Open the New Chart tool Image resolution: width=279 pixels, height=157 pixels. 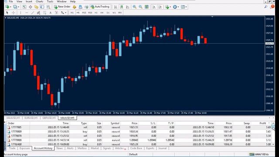[x=7, y=7]
